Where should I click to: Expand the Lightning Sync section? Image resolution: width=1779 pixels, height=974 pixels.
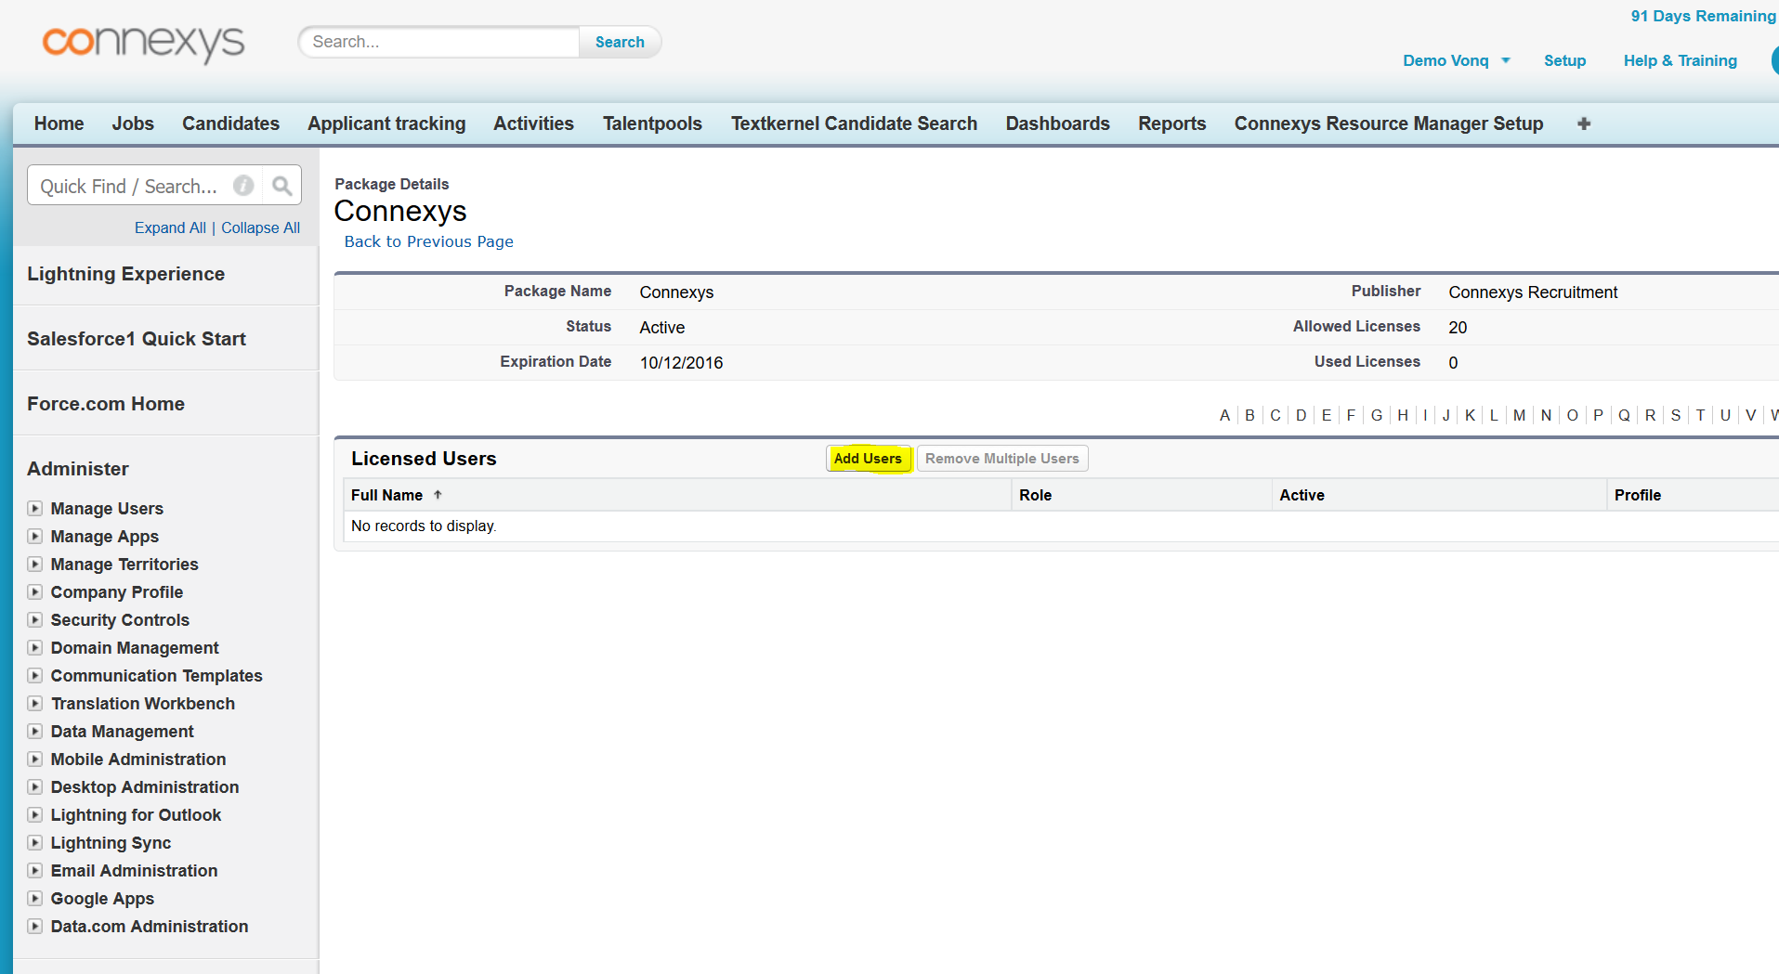35,842
